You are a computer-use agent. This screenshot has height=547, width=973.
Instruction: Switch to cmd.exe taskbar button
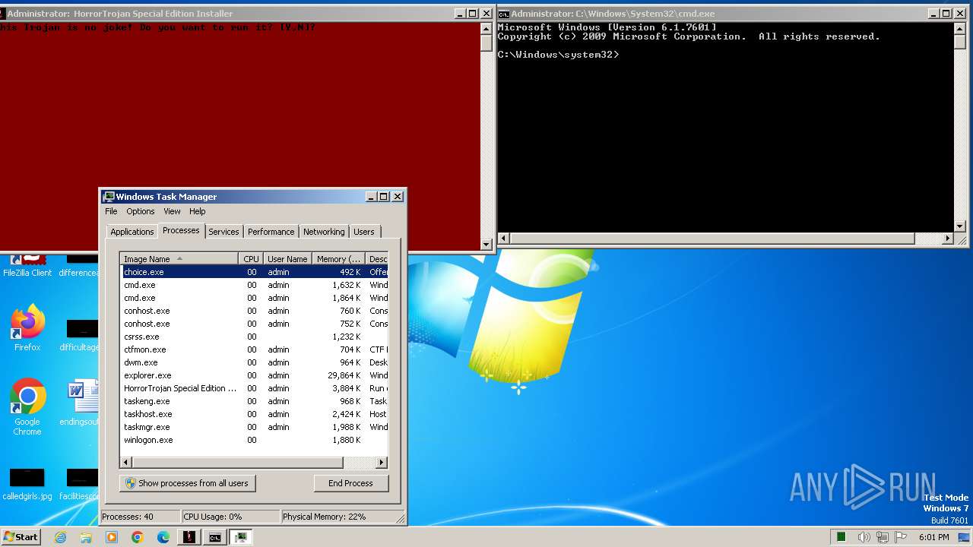click(215, 537)
